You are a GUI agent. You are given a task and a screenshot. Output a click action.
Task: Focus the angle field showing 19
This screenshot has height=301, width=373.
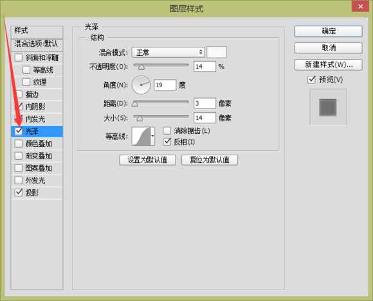point(165,85)
